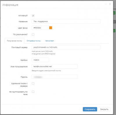The height and width of the screenshot is (115, 116).
Task: Click the Название label
Action: (23, 22)
